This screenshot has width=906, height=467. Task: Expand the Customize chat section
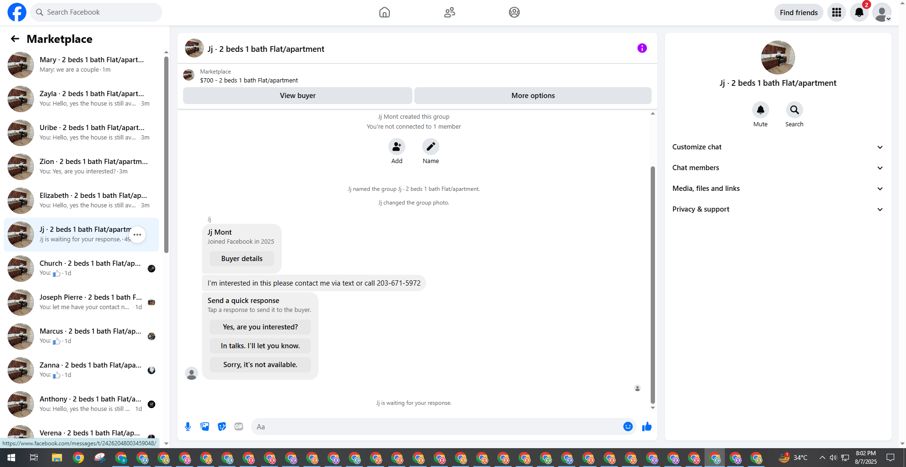(778, 147)
